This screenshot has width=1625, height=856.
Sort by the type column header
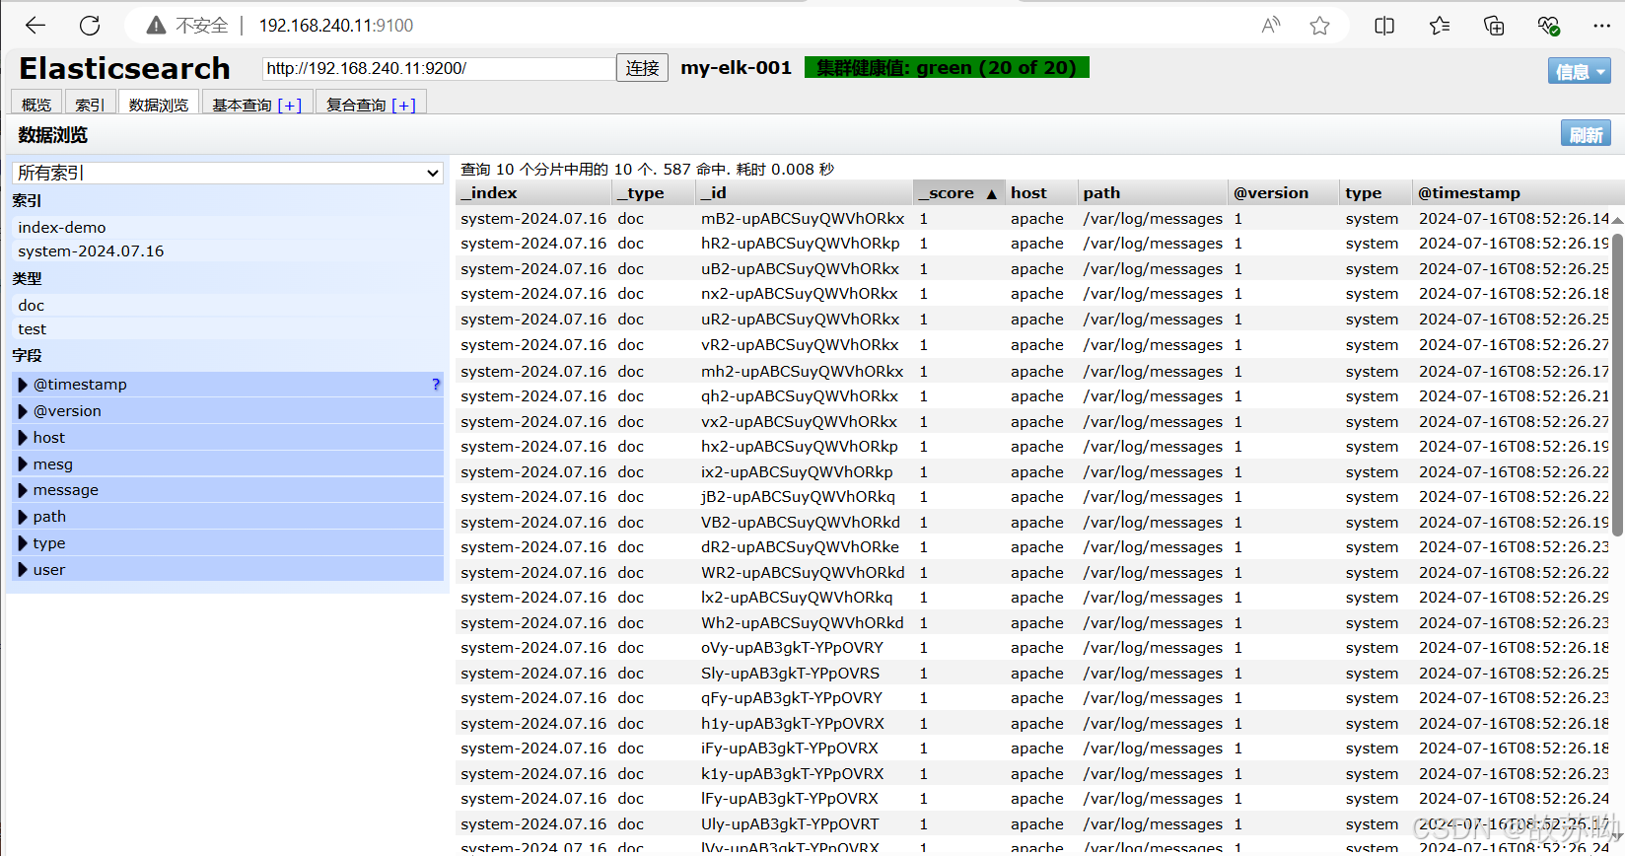1377,193
